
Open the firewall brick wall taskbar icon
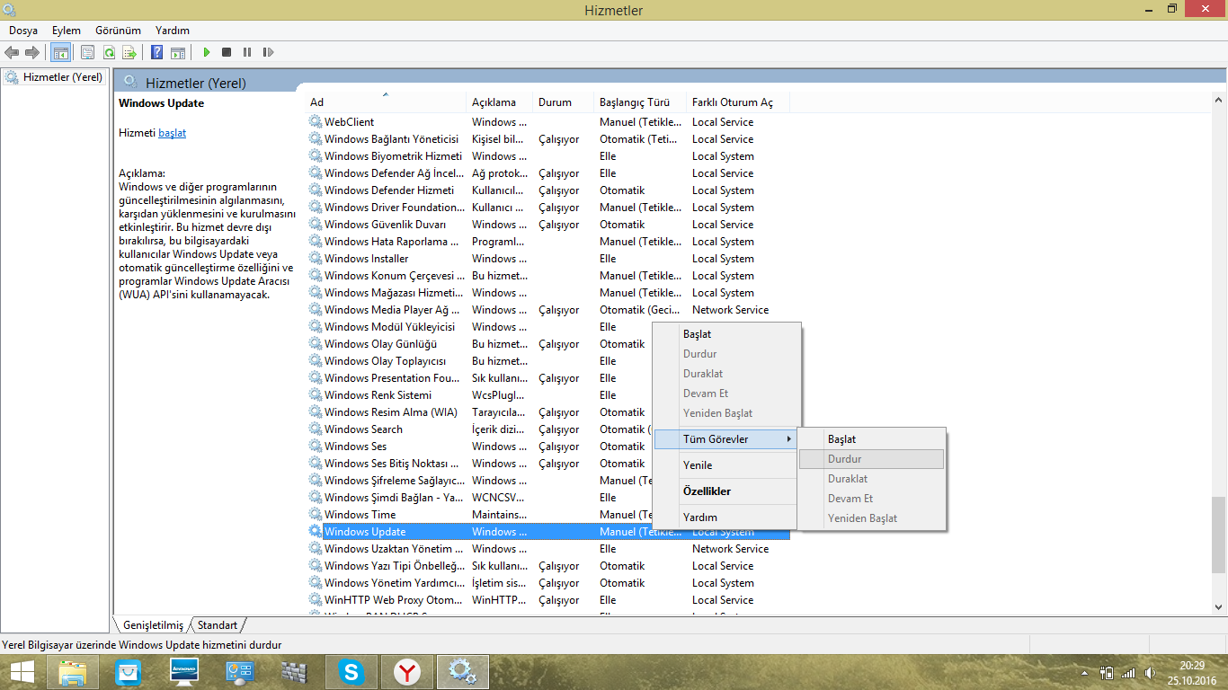point(295,672)
